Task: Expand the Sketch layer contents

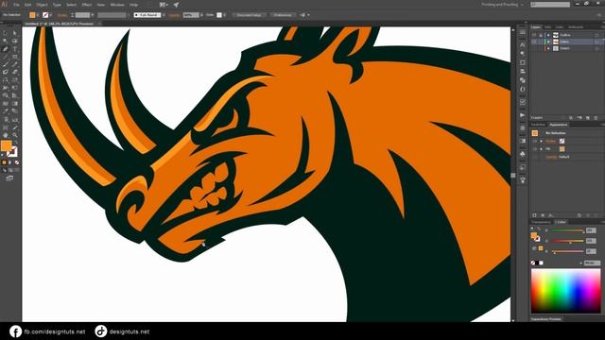Action: tap(548, 48)
